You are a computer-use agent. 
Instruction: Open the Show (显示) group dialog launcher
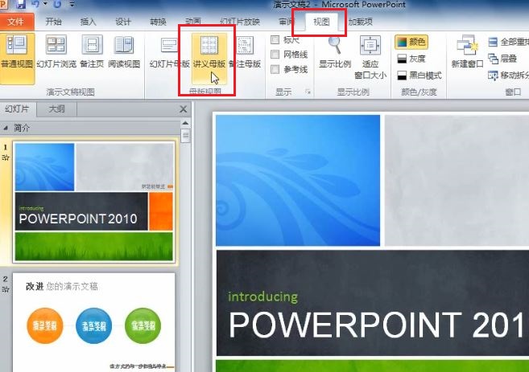308,92
